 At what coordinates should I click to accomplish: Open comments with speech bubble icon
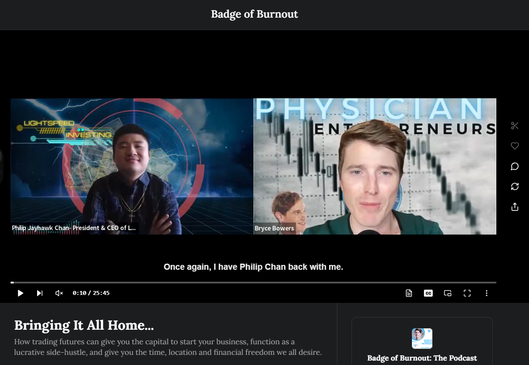tap(514, 166)
